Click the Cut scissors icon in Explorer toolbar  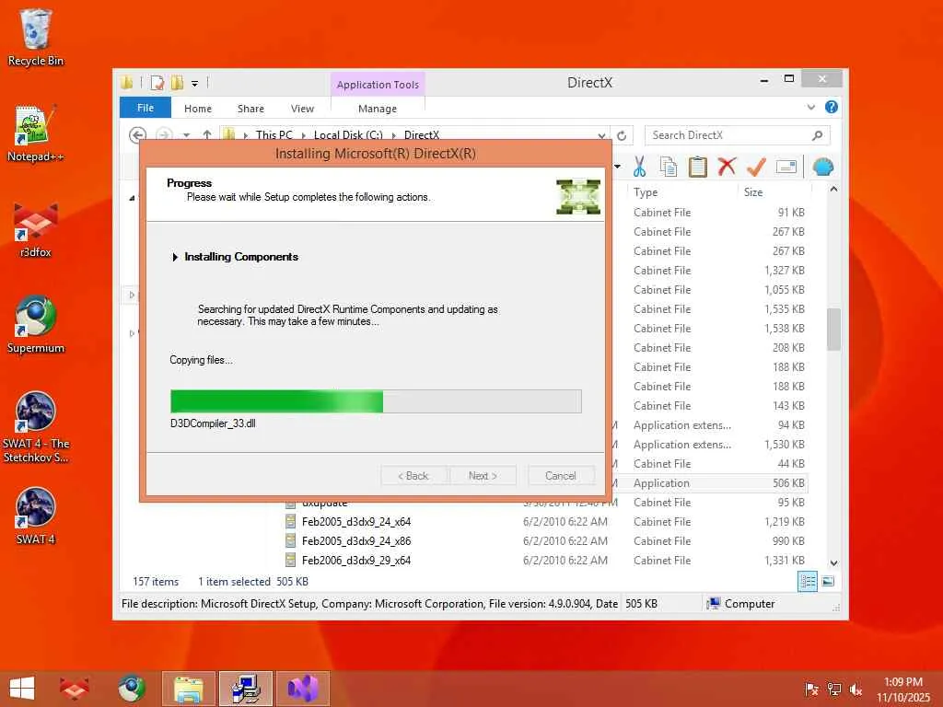point(639,167)
